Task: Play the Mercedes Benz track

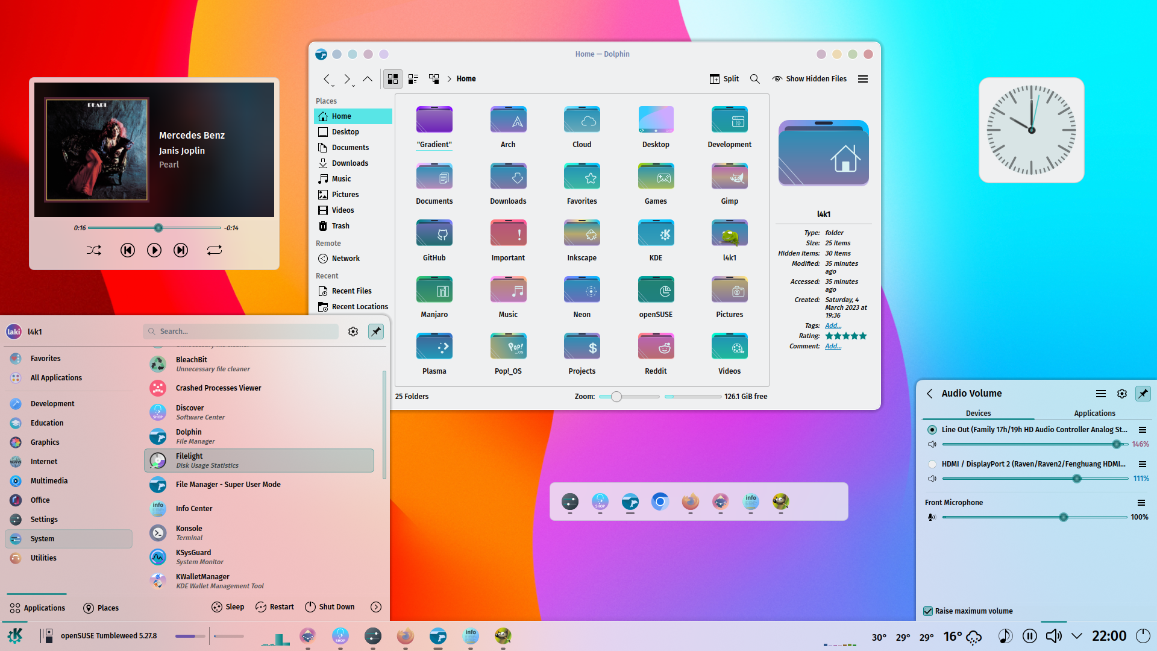Action: (154, 250)
